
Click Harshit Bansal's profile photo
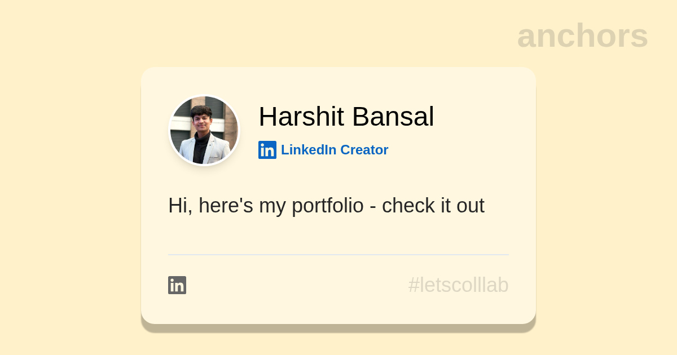(204, 131)
